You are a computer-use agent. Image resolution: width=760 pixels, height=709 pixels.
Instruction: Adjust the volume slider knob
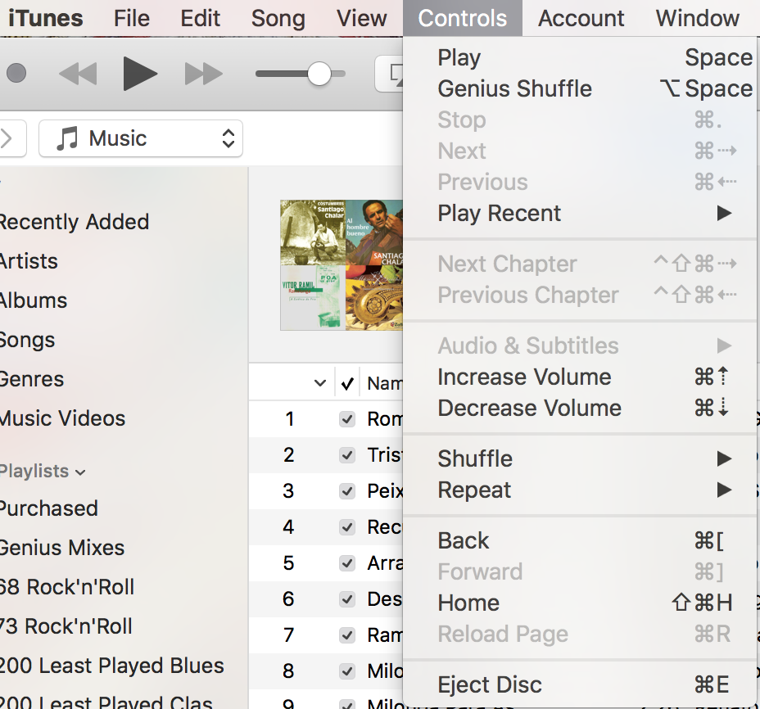pyautogui.click(x=319, y=74)
